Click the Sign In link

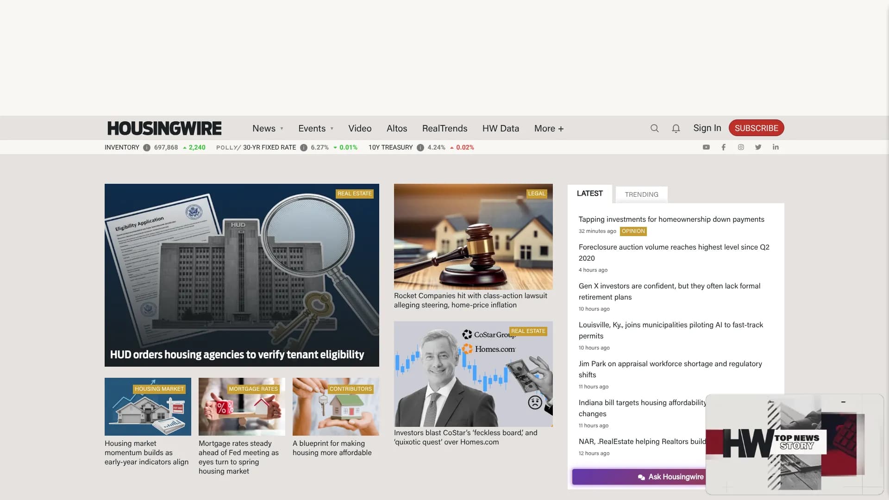point(707,128)
